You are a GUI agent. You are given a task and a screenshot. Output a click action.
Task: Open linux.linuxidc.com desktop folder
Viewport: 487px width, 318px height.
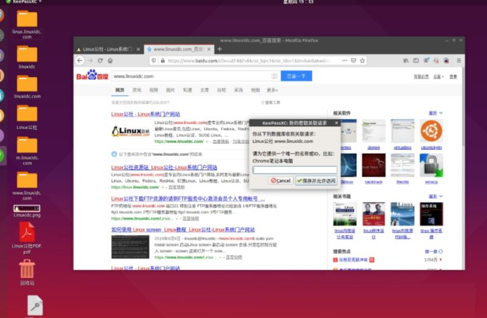click(x=27, y=24)
